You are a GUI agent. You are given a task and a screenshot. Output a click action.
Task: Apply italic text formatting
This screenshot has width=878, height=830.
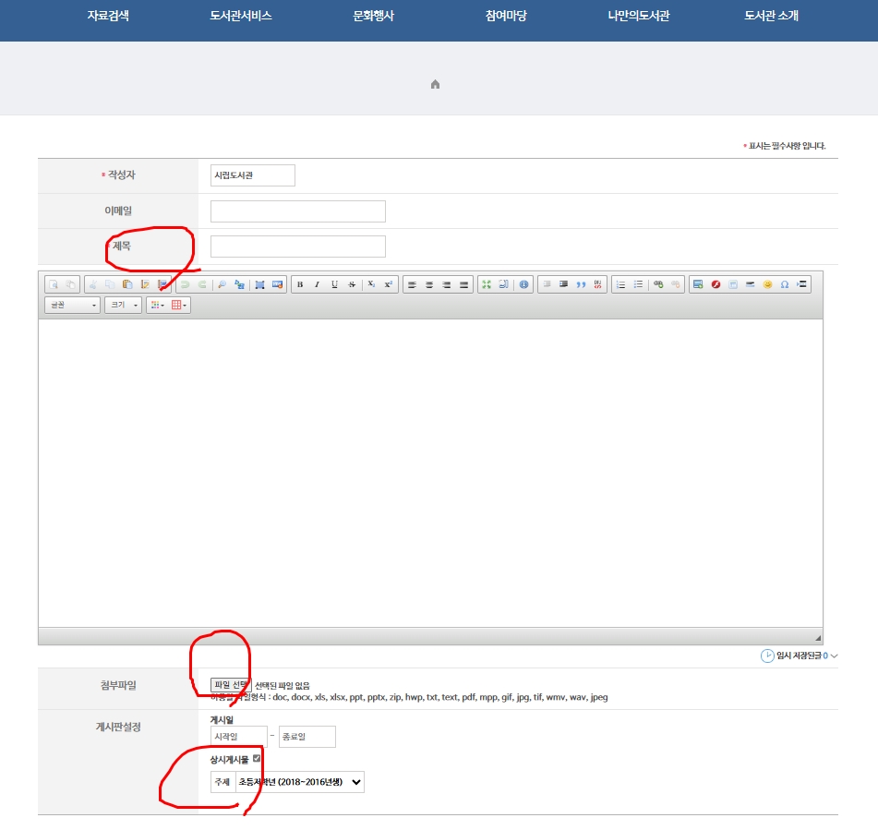pos(317,284)
